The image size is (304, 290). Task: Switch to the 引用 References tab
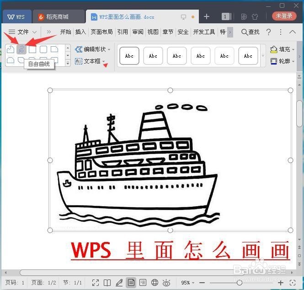(x=123, y=32)
